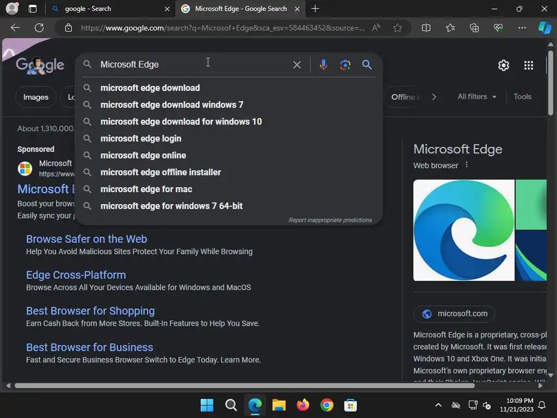Open the muted volume tray icon

click(x=487, y=405)
